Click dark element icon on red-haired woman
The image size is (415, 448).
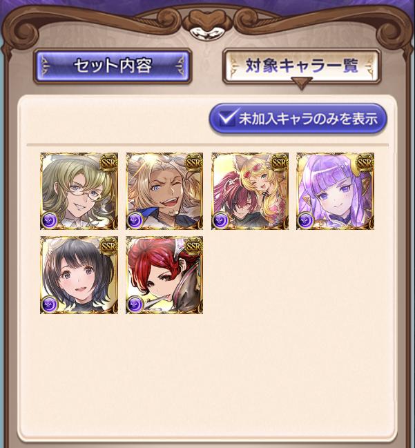135,304
